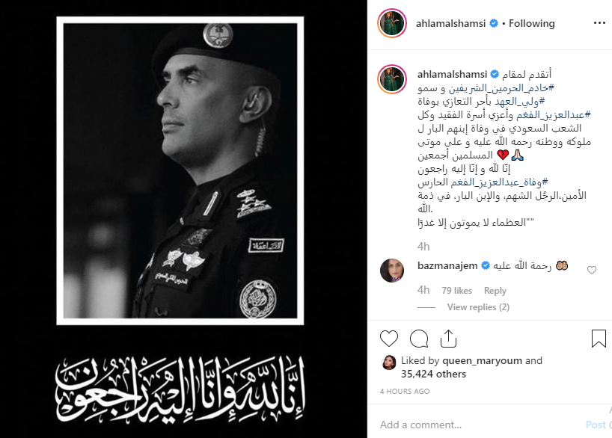This screenshot has width=612, height=438.
Task: Open ahlamalshamsi profile picture in header
Action: pyautogui.click(x=392, y=23)
